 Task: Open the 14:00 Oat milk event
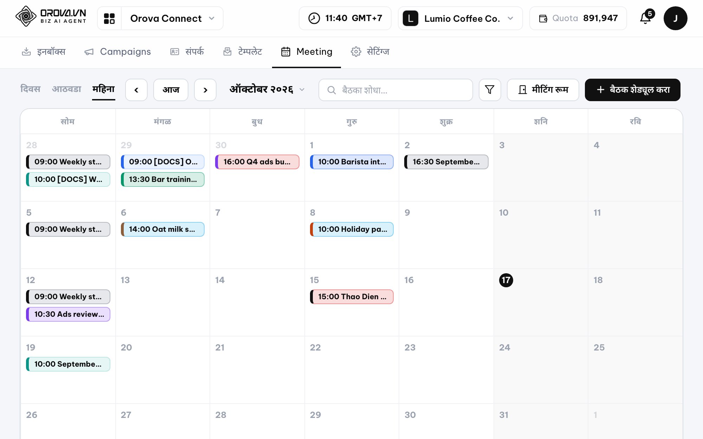(x=163, y=229)
